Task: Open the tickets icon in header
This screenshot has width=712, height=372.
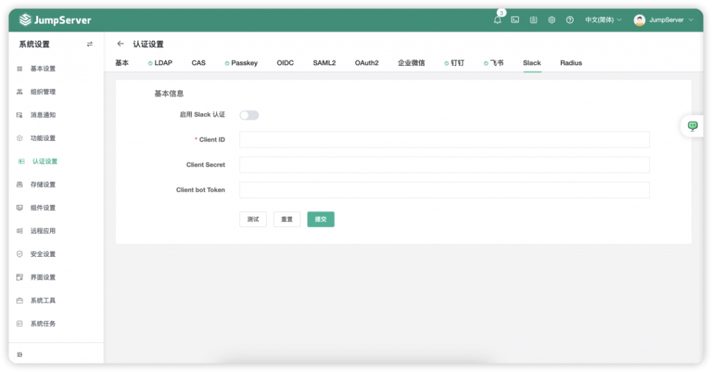Action: tap(533, 20)
